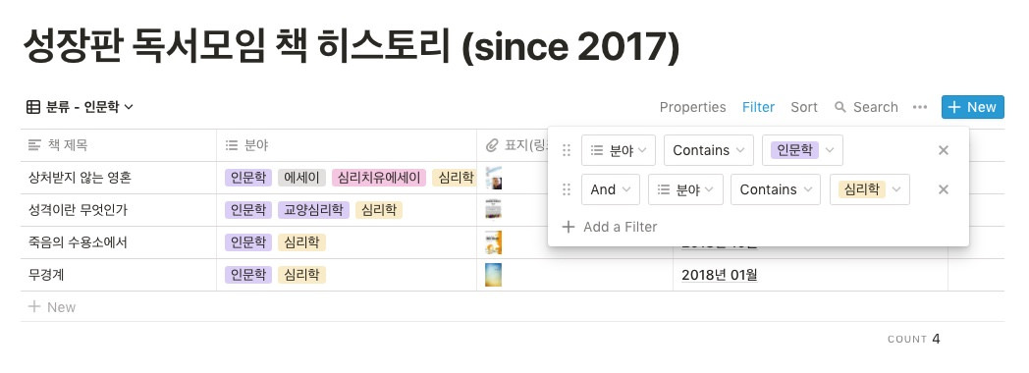
Task: Add a new row below the table
Action: pyautogui.click(x=52, y=307)
